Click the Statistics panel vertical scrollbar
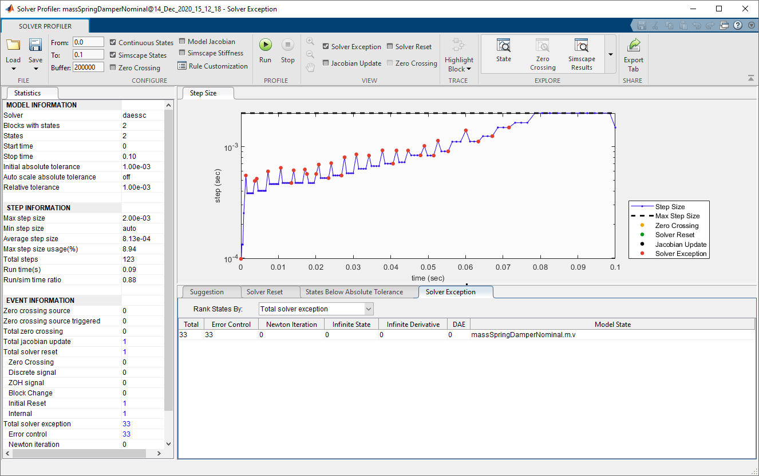759x476 pixels. click(168, 257)
